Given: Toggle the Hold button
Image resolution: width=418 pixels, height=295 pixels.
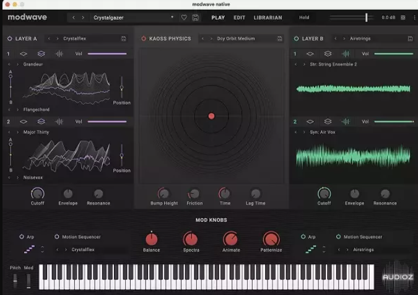Looking at the screenshot, I should tap(304, 17).
